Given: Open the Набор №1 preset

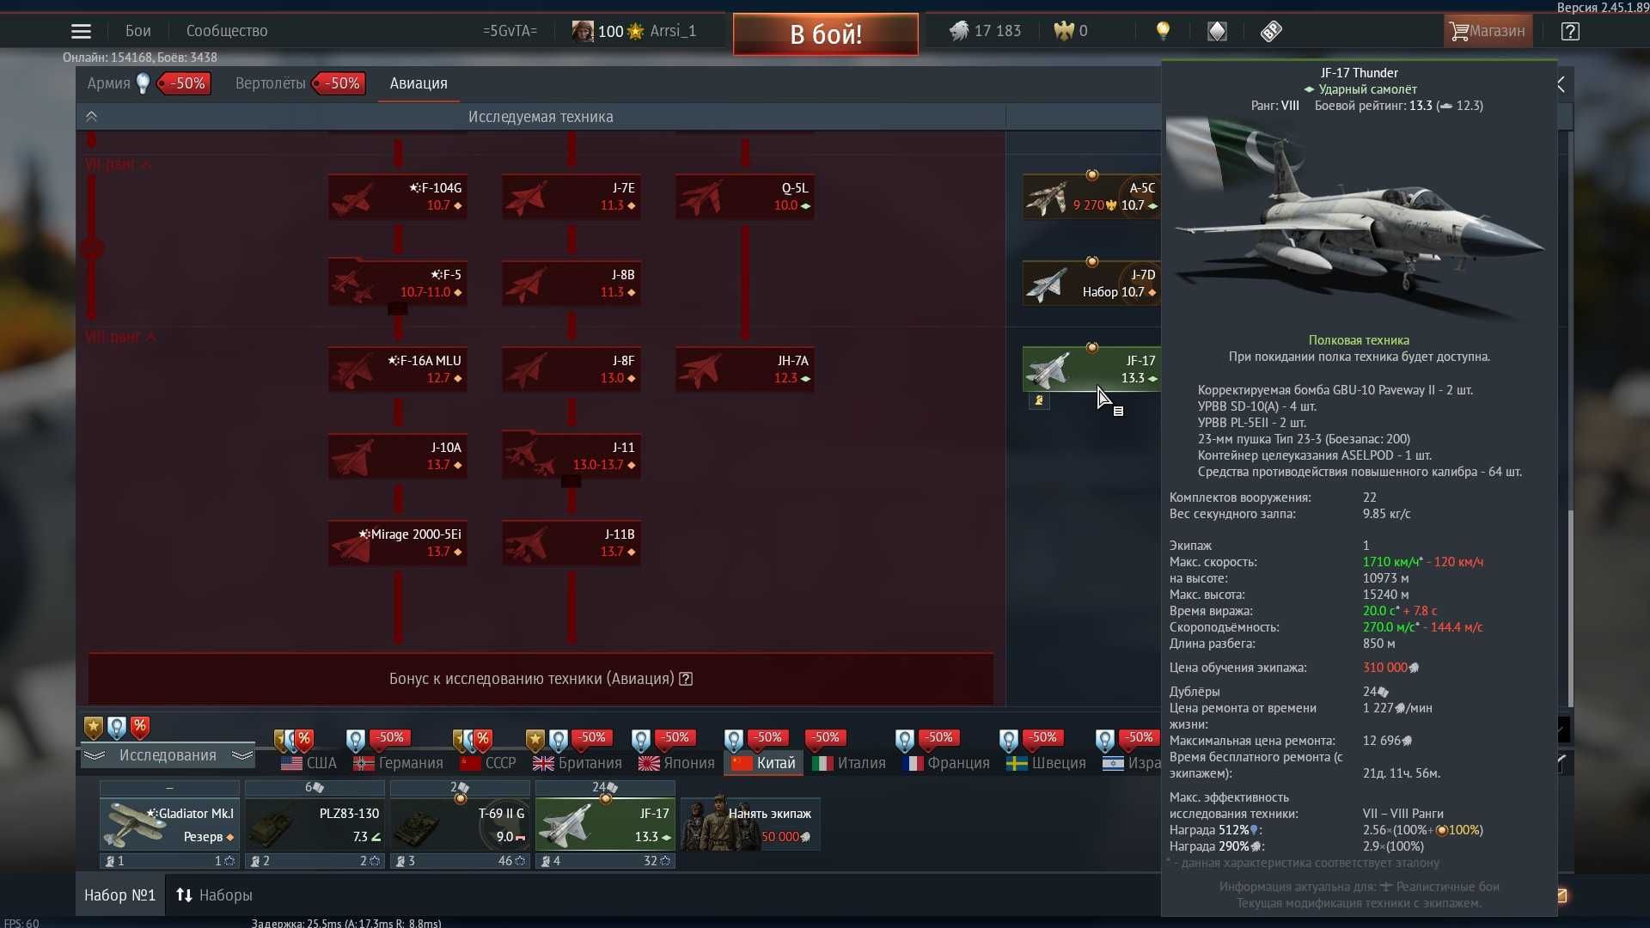Looking at the screenshot, I should click(119, 895).
